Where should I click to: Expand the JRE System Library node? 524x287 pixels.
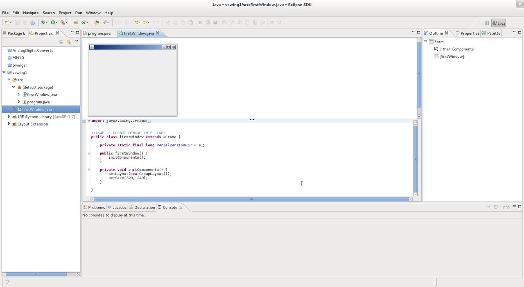tap(9, 117)
